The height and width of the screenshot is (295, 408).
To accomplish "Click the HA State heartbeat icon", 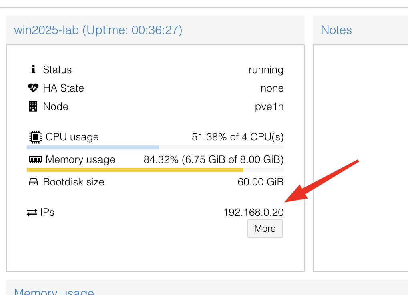I will (x=33, y=88).
